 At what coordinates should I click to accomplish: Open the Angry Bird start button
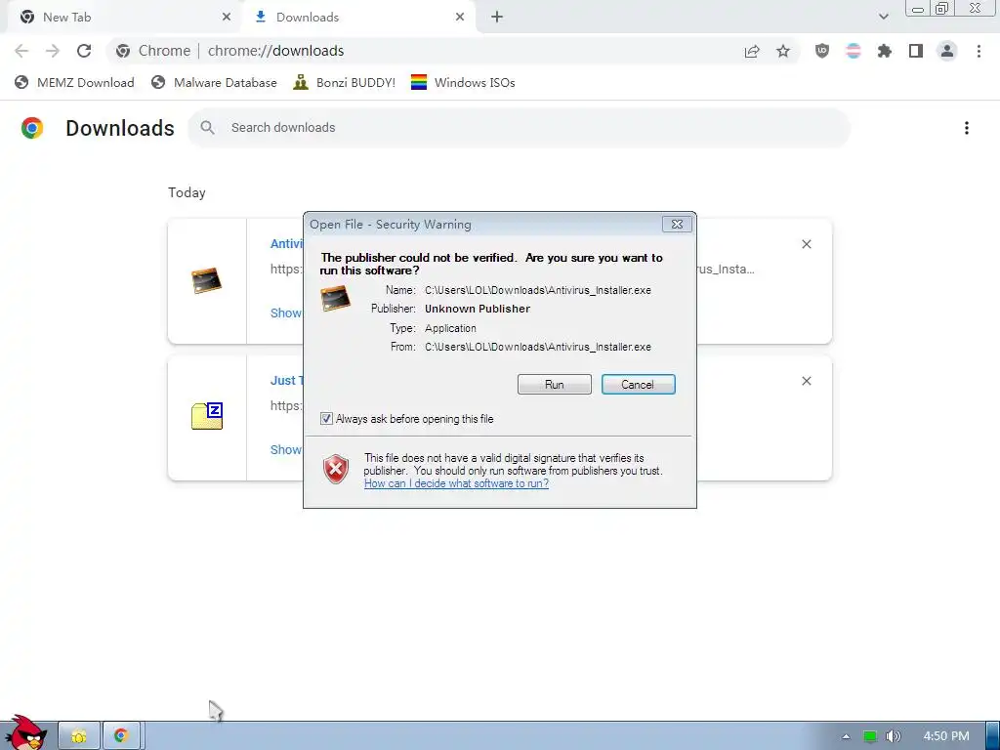(25, 733)
